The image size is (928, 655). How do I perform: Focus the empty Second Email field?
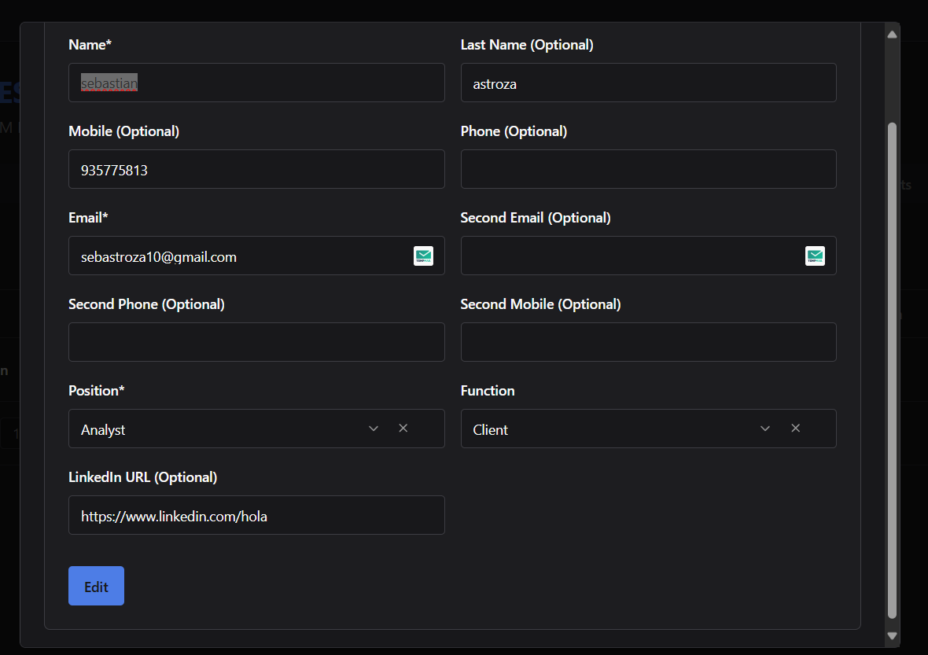(629, 256)
